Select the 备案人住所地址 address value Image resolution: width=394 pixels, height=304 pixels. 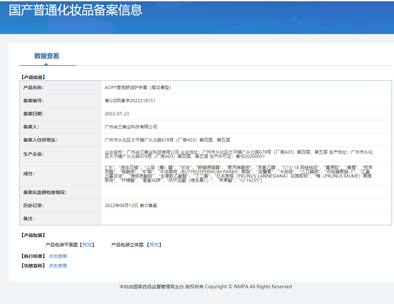point(167,140)
